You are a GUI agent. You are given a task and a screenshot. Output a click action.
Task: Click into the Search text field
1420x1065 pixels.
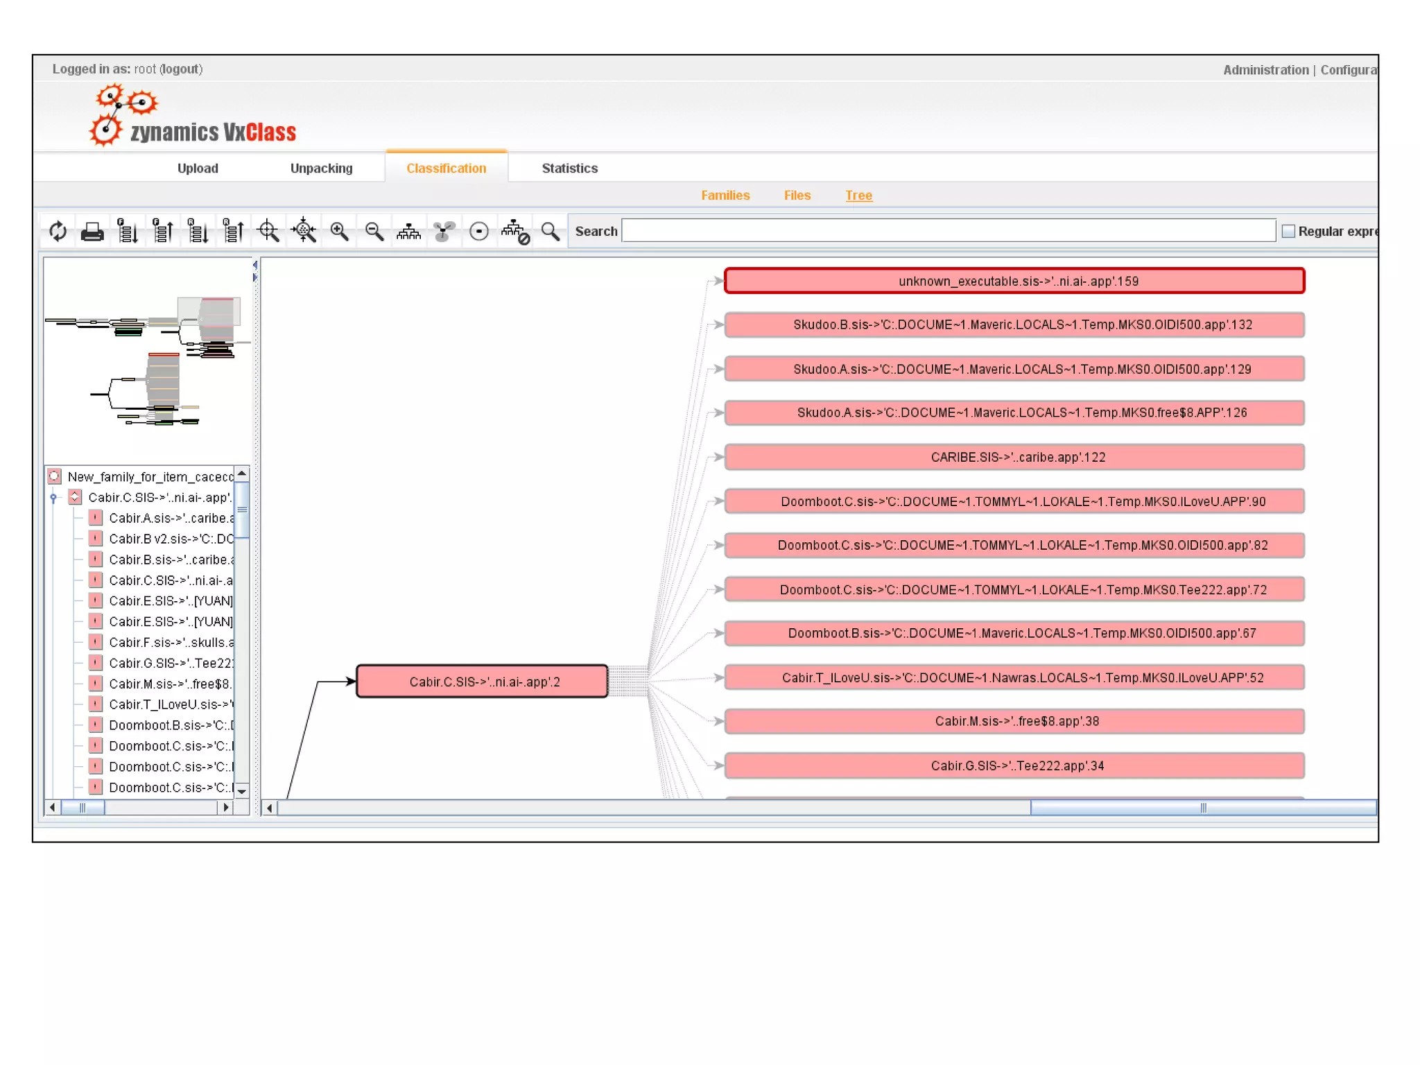click(948, 231)
